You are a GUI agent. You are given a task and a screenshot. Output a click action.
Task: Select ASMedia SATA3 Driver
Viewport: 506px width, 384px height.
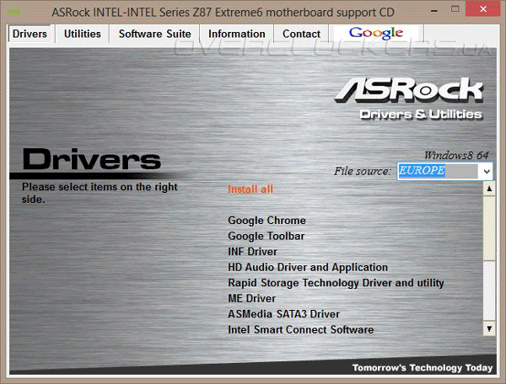283,314
